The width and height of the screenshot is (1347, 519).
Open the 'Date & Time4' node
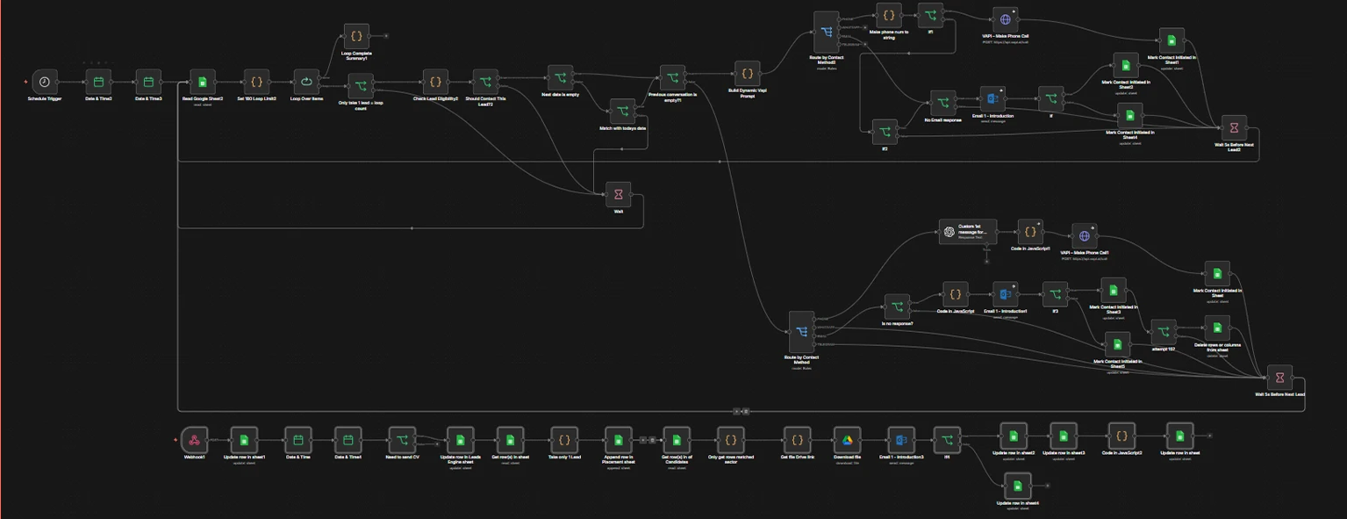tap(347, 439)
